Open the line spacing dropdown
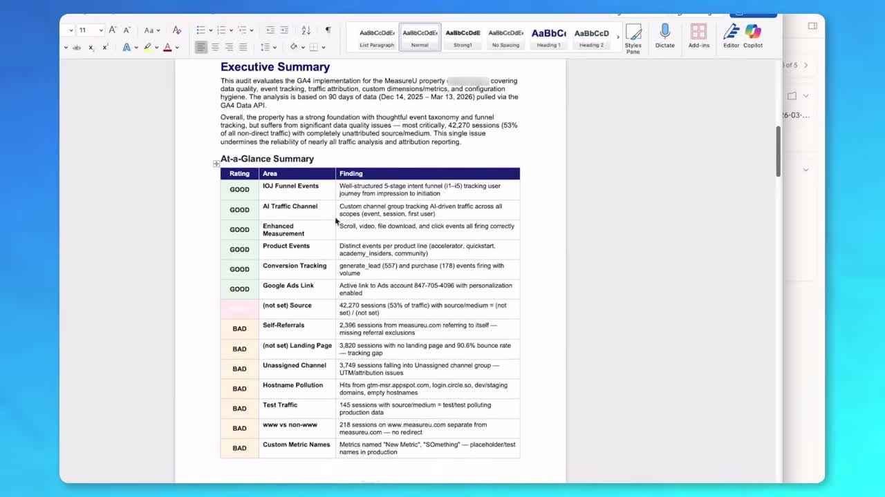This screenshot has width=885, height=497. tap(267, 47)
